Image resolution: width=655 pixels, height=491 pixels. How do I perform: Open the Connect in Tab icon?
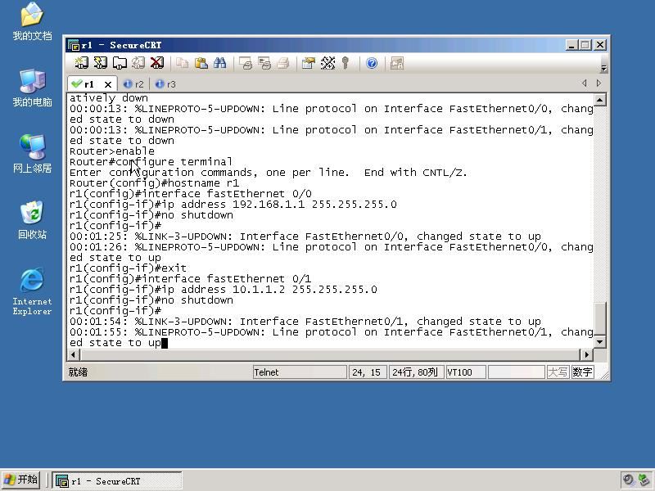pos(120,63)
